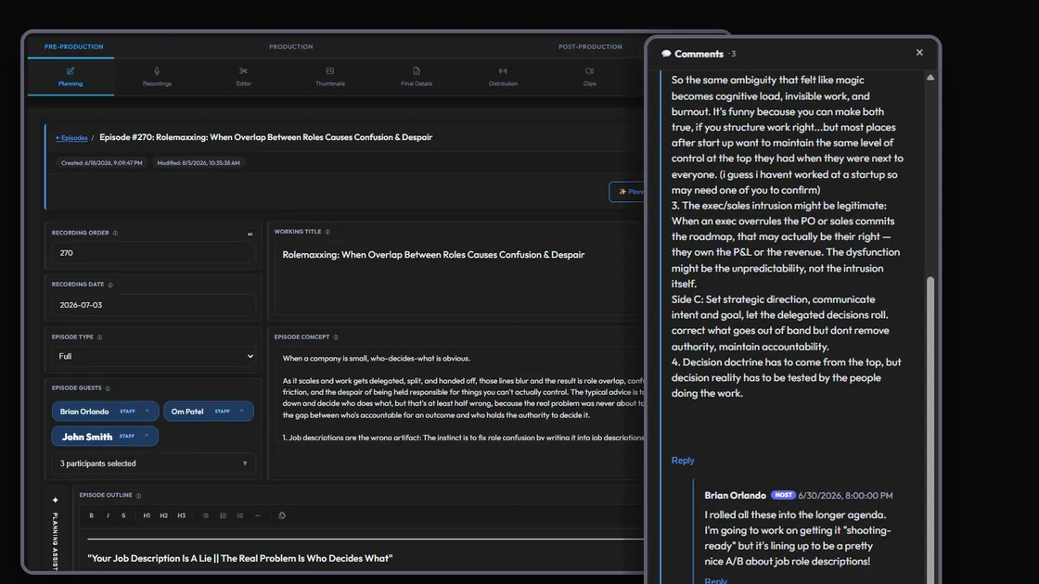1039x584 pixels.
Task: Click the HOST badge beside Brian Orlando
Action: (x=783, y=495)
